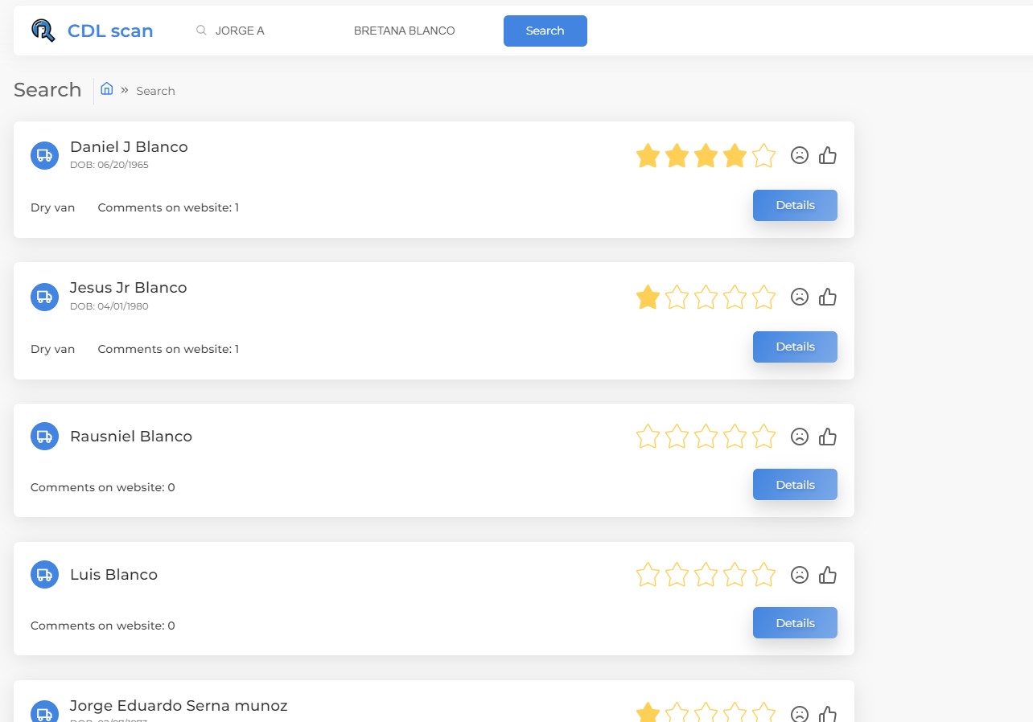Open Details for Daniel J Blanco
The image size is (1033, 722).
coord(795,205)
